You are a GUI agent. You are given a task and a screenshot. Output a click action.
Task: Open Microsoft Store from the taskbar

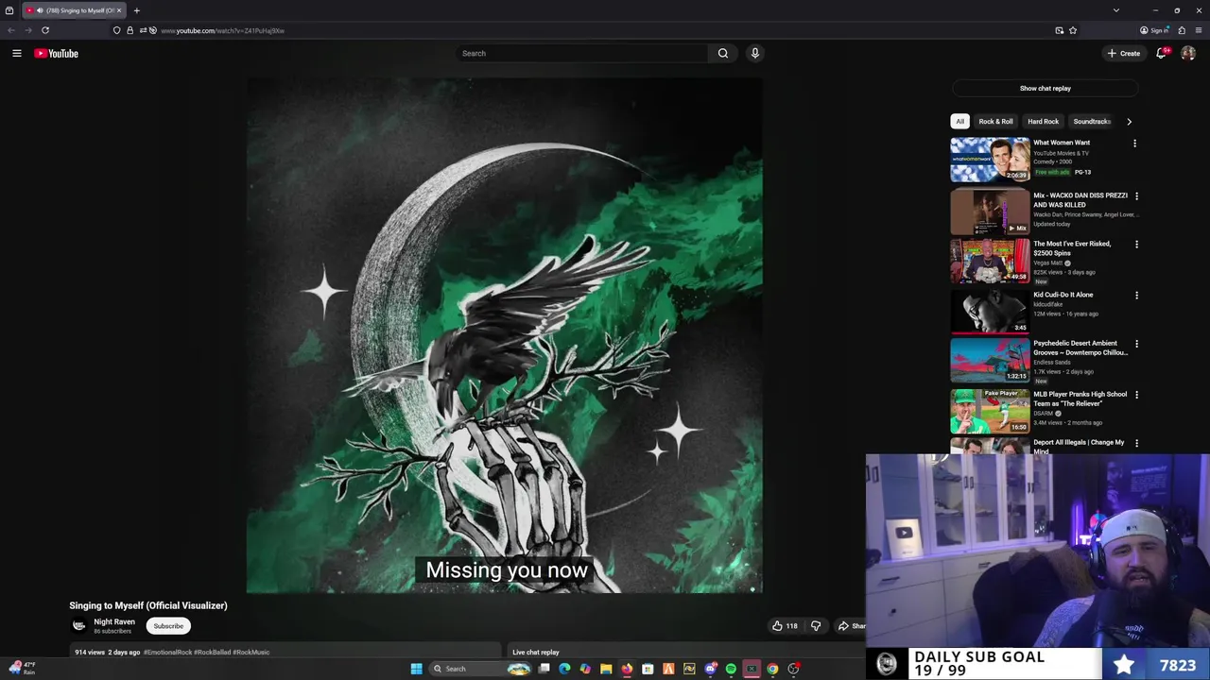coord(648,669)
